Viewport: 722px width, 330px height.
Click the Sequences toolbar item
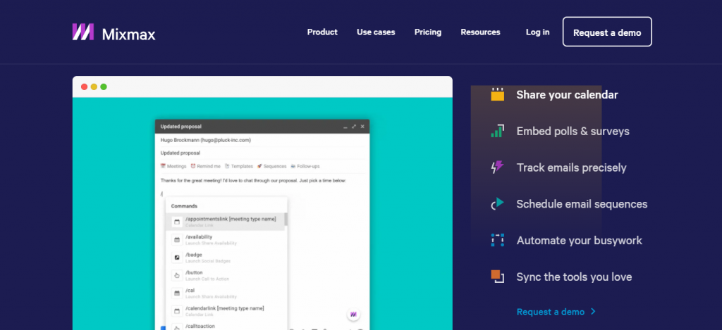tap(271, 166)
